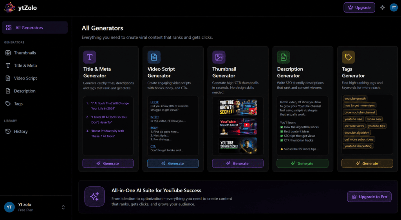Click the 'get more subscribers' tag chip

(359, 140)
